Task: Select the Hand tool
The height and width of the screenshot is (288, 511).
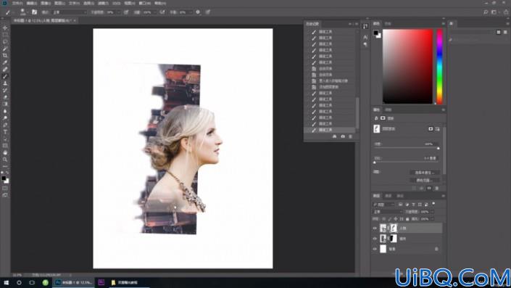Action: click(x=5, y=152)
